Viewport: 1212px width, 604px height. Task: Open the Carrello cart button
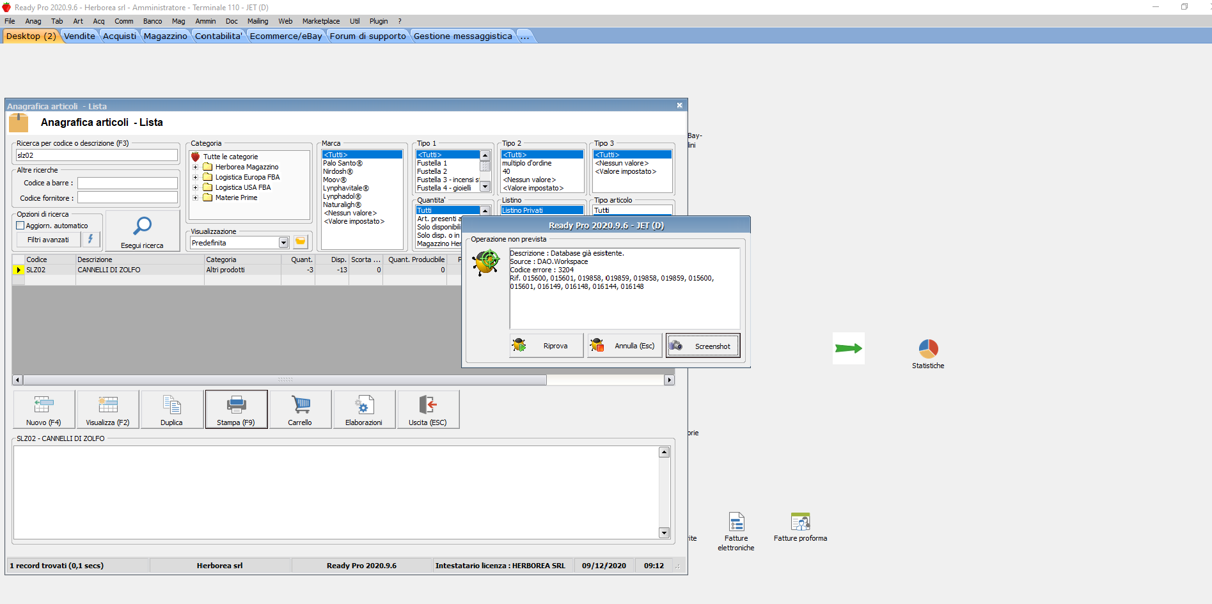coord(301,409)
